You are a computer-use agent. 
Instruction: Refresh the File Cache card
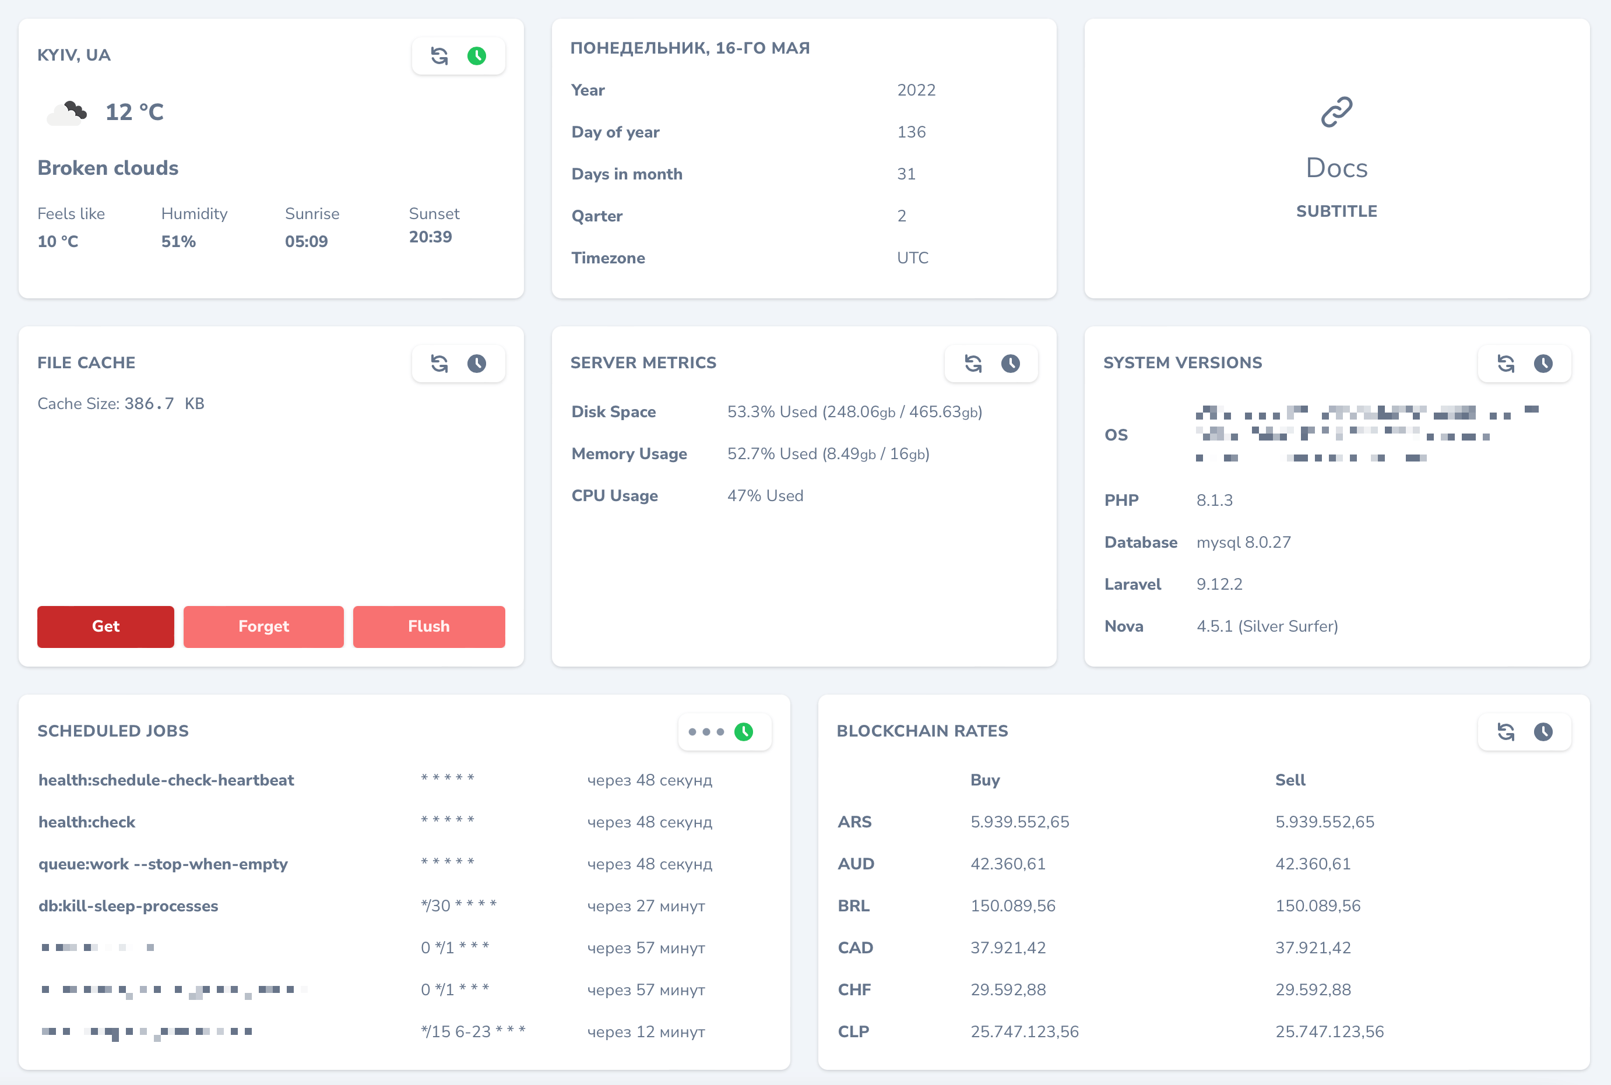(439, 363)
